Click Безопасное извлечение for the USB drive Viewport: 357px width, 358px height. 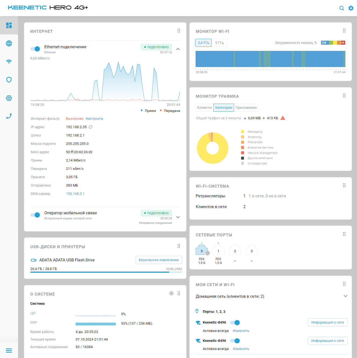(159, 260)
